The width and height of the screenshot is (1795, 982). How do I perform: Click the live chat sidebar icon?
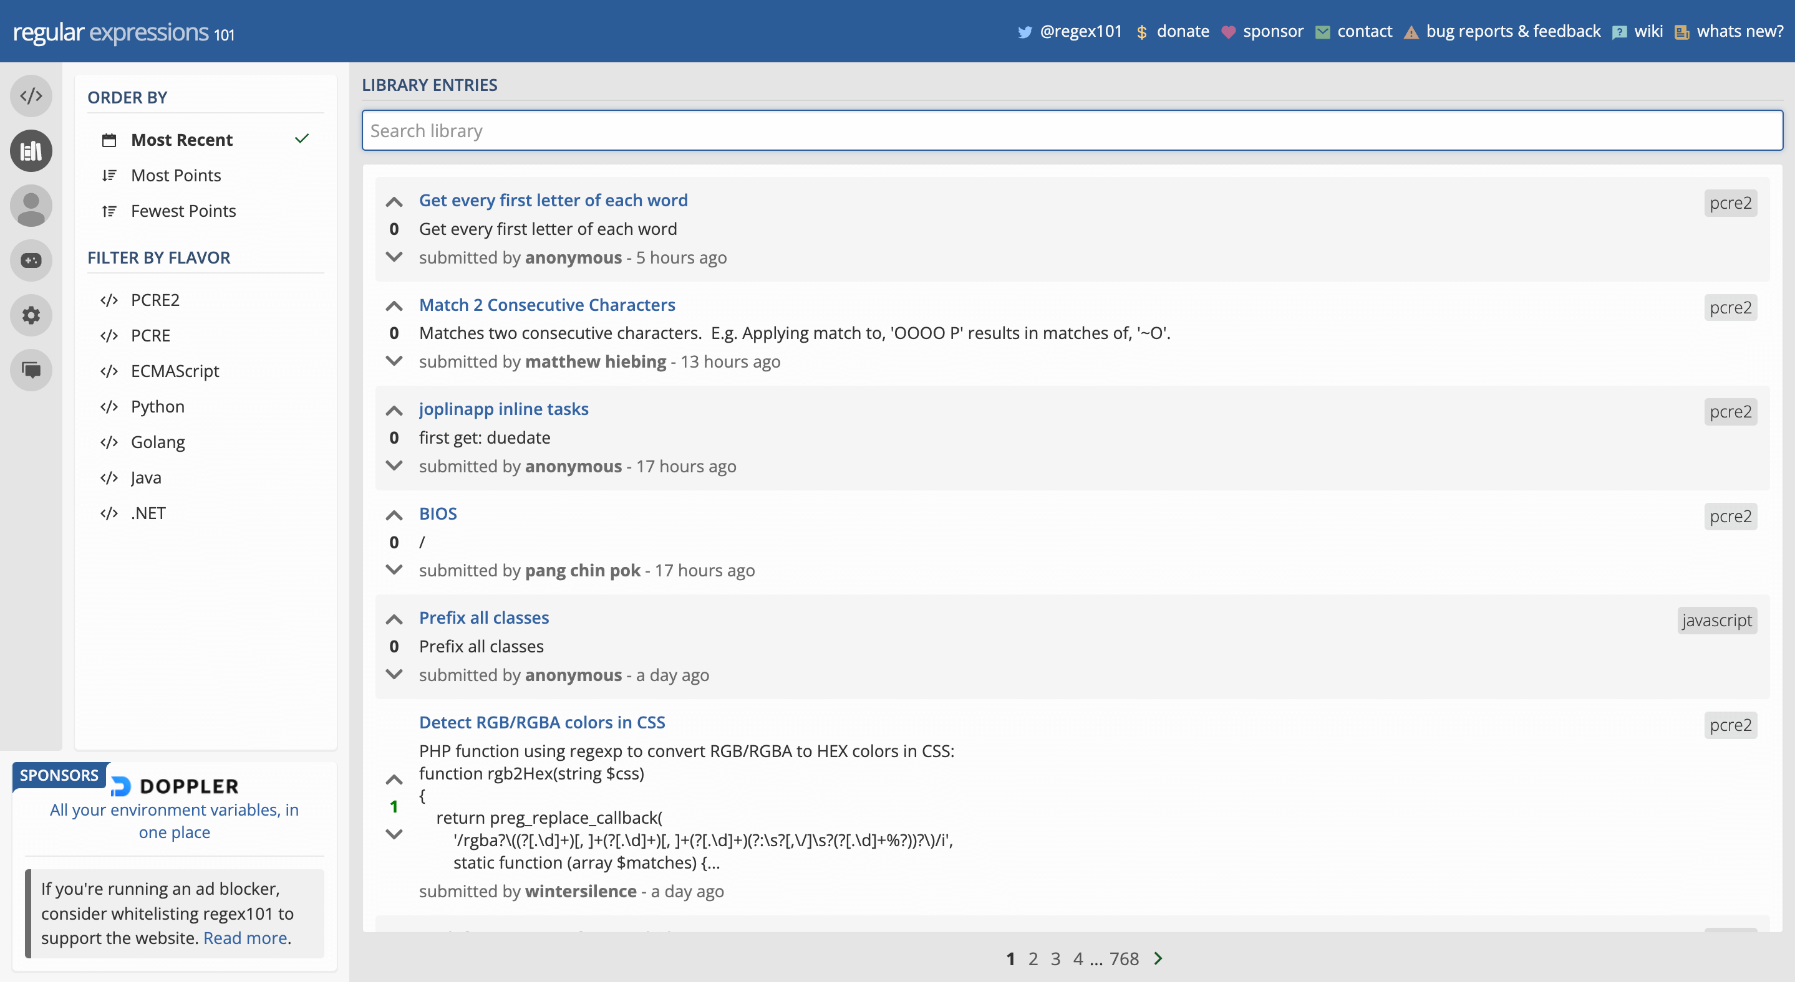click(31, 369)
